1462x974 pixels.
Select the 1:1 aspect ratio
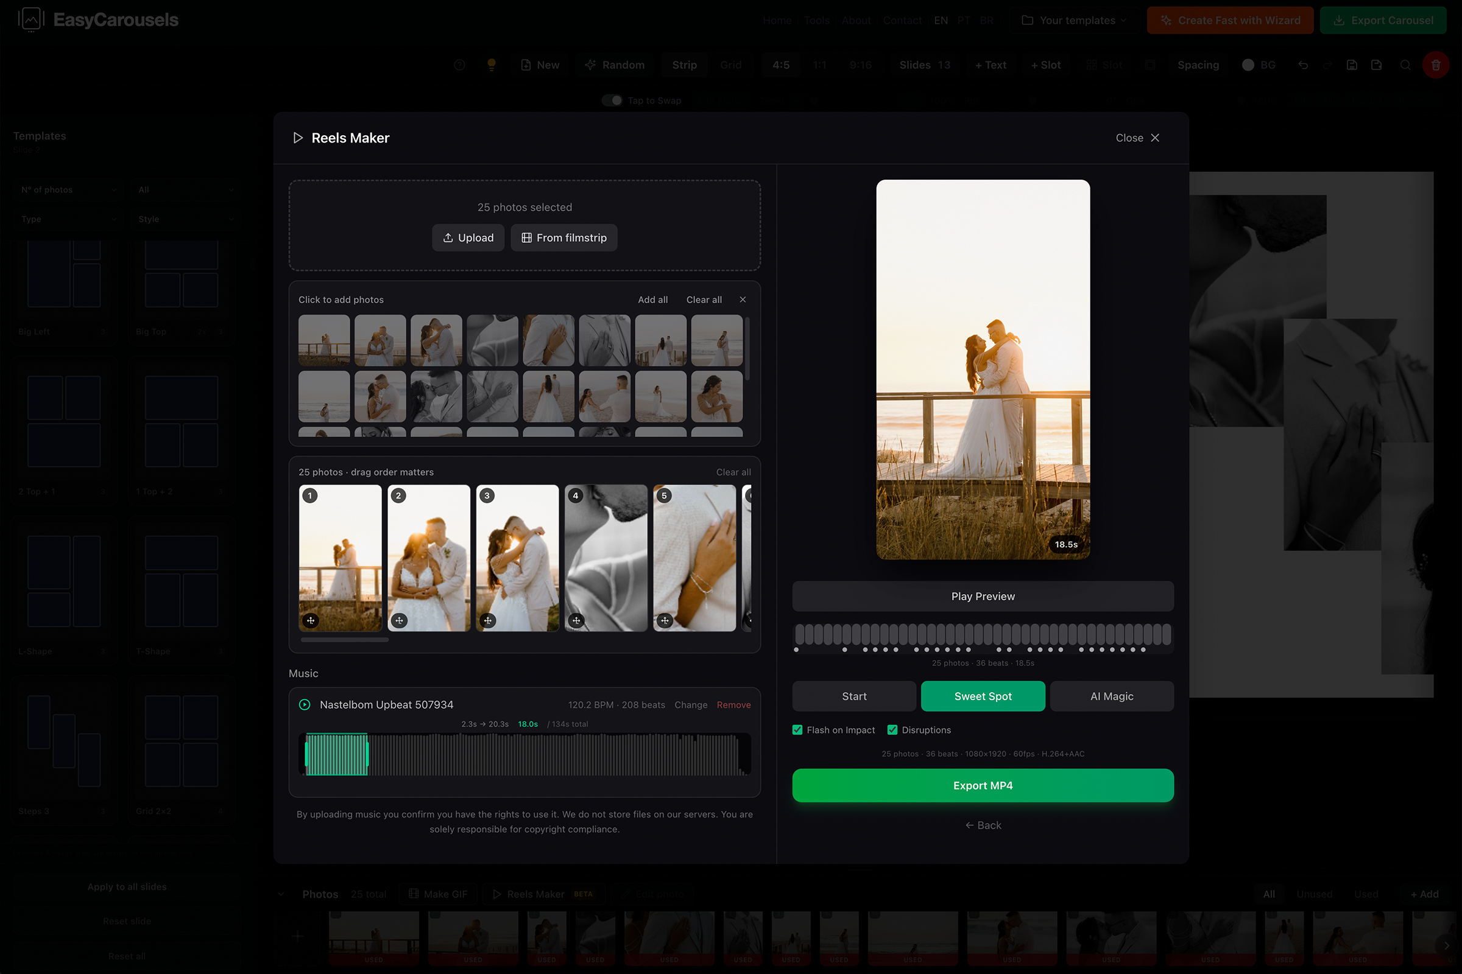(820, 65)
